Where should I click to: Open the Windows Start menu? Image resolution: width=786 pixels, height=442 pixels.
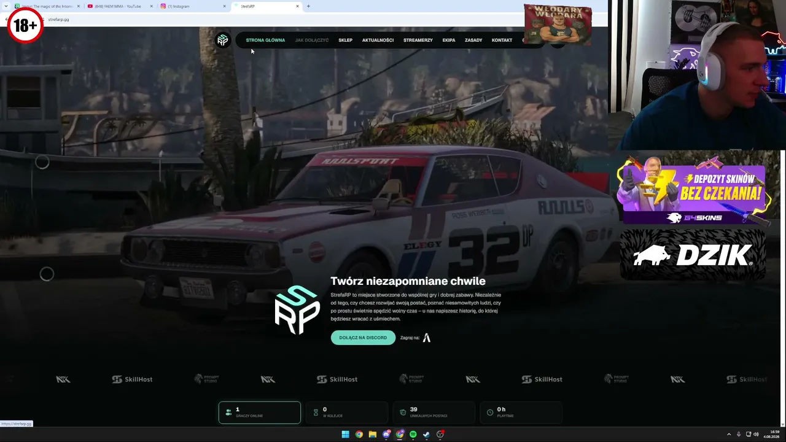click(345, 434)
